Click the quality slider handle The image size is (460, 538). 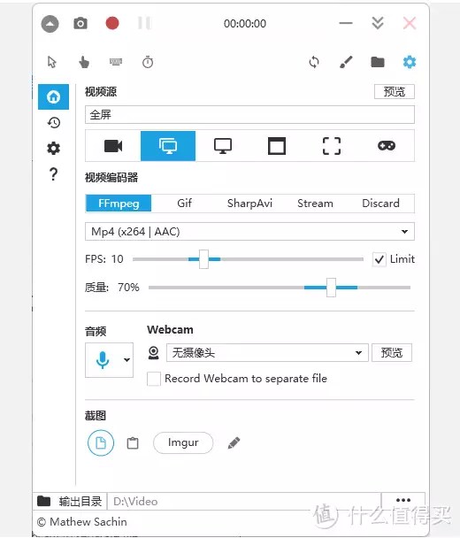[331, 288]
